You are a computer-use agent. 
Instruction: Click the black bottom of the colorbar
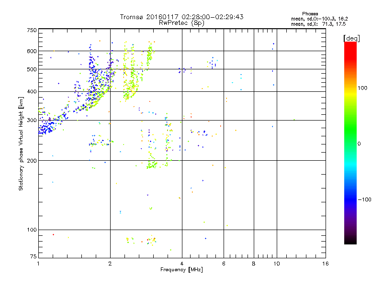pyautogui.click(x=350, y=241)
